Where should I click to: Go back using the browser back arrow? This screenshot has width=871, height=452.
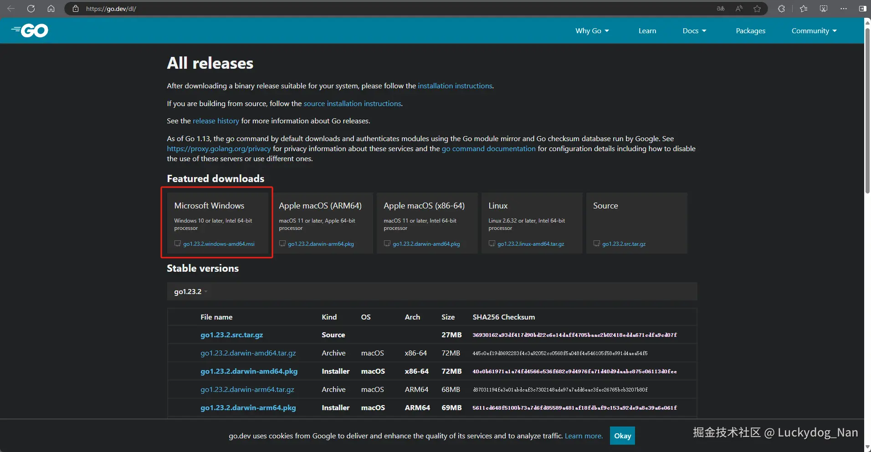click(11, 9)
